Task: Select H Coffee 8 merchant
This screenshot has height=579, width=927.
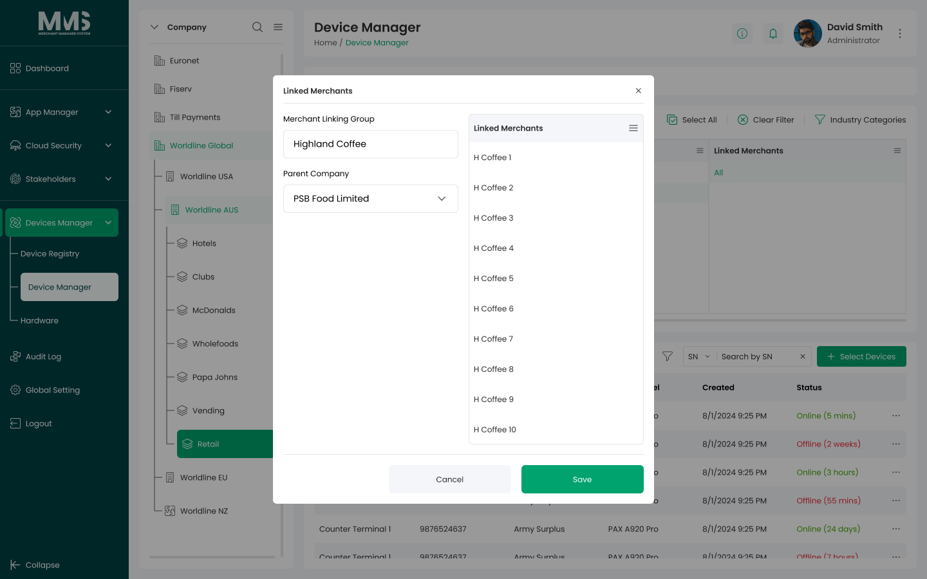Action: coord(556,369)
